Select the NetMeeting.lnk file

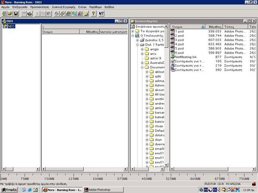[x=186, y=57]
